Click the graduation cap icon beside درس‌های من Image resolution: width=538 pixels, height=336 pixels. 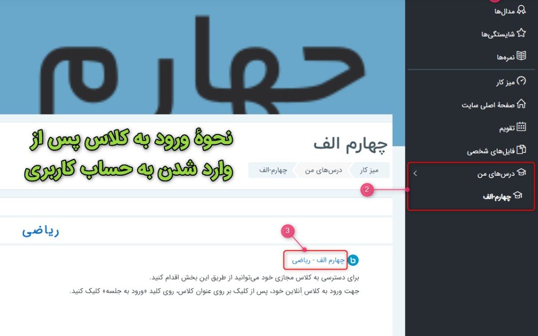pyautogui.click(x=521, y=172)
